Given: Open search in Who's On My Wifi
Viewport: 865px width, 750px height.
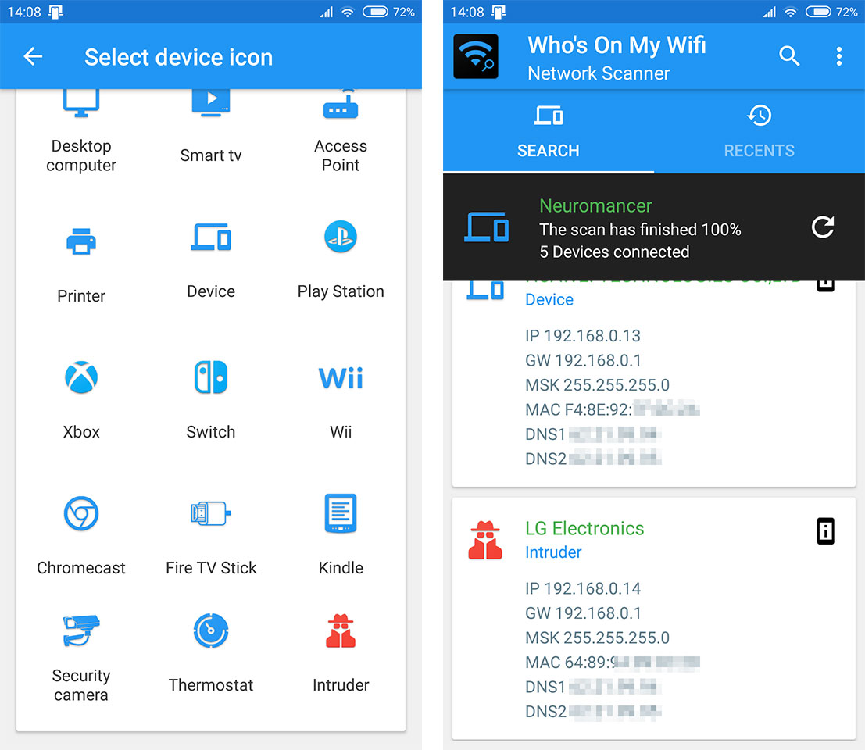Looking at the screenshot, I should click(789, 55).
